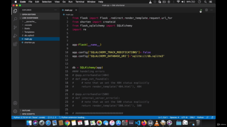Viewport: 227px width, 127px height.
Task: Open the File menu
Action: 30,2
